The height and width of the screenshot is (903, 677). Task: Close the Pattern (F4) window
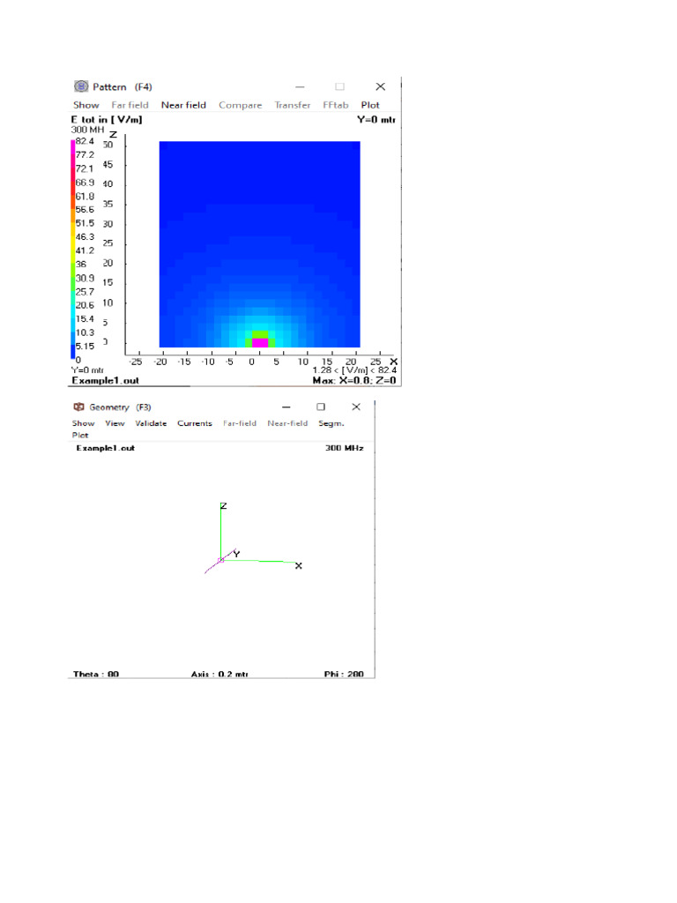tap(381, 86)
